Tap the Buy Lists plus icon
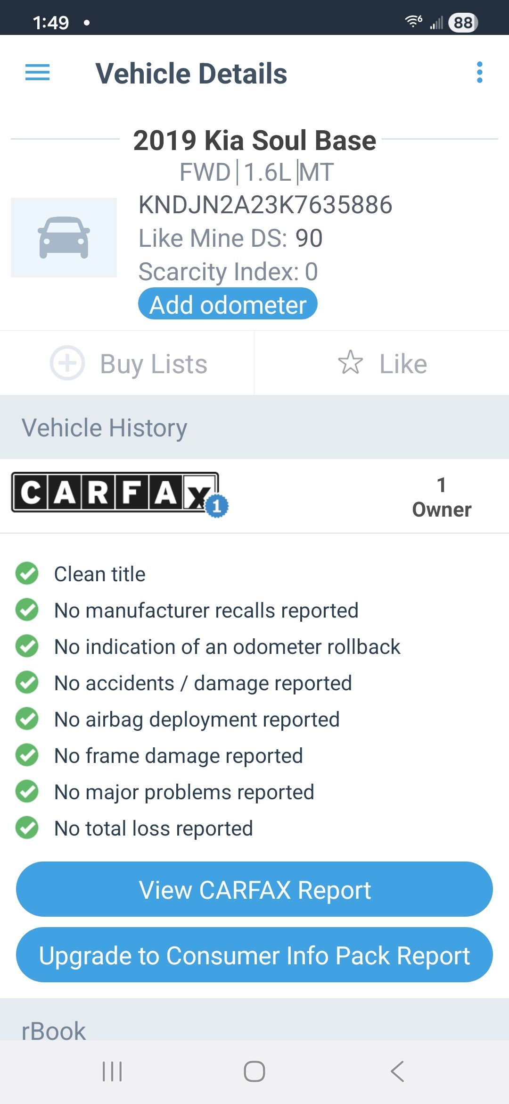The height and width of the screenshot is (1104, 509). 67,363
